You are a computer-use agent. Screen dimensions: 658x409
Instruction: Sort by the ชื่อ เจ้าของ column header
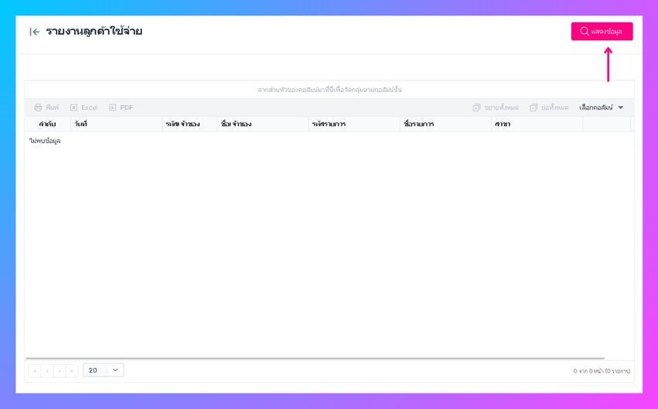pos(262,124)
